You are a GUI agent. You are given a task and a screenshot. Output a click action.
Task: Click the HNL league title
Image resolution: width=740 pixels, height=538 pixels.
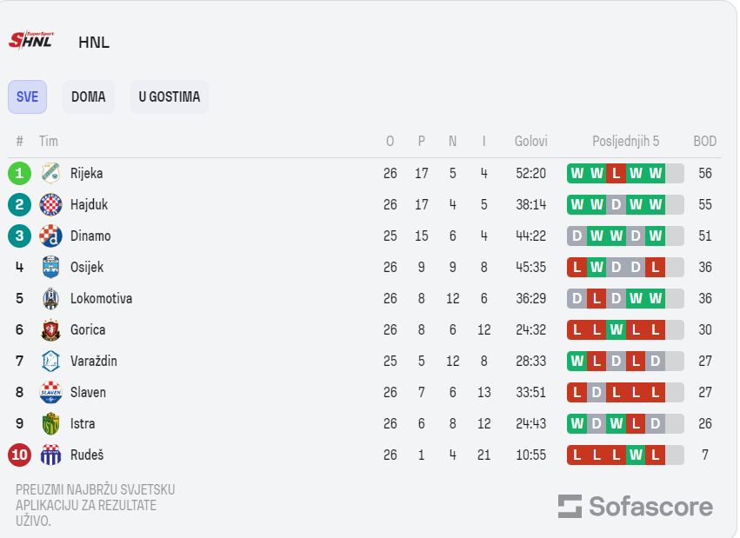point(94,43)
